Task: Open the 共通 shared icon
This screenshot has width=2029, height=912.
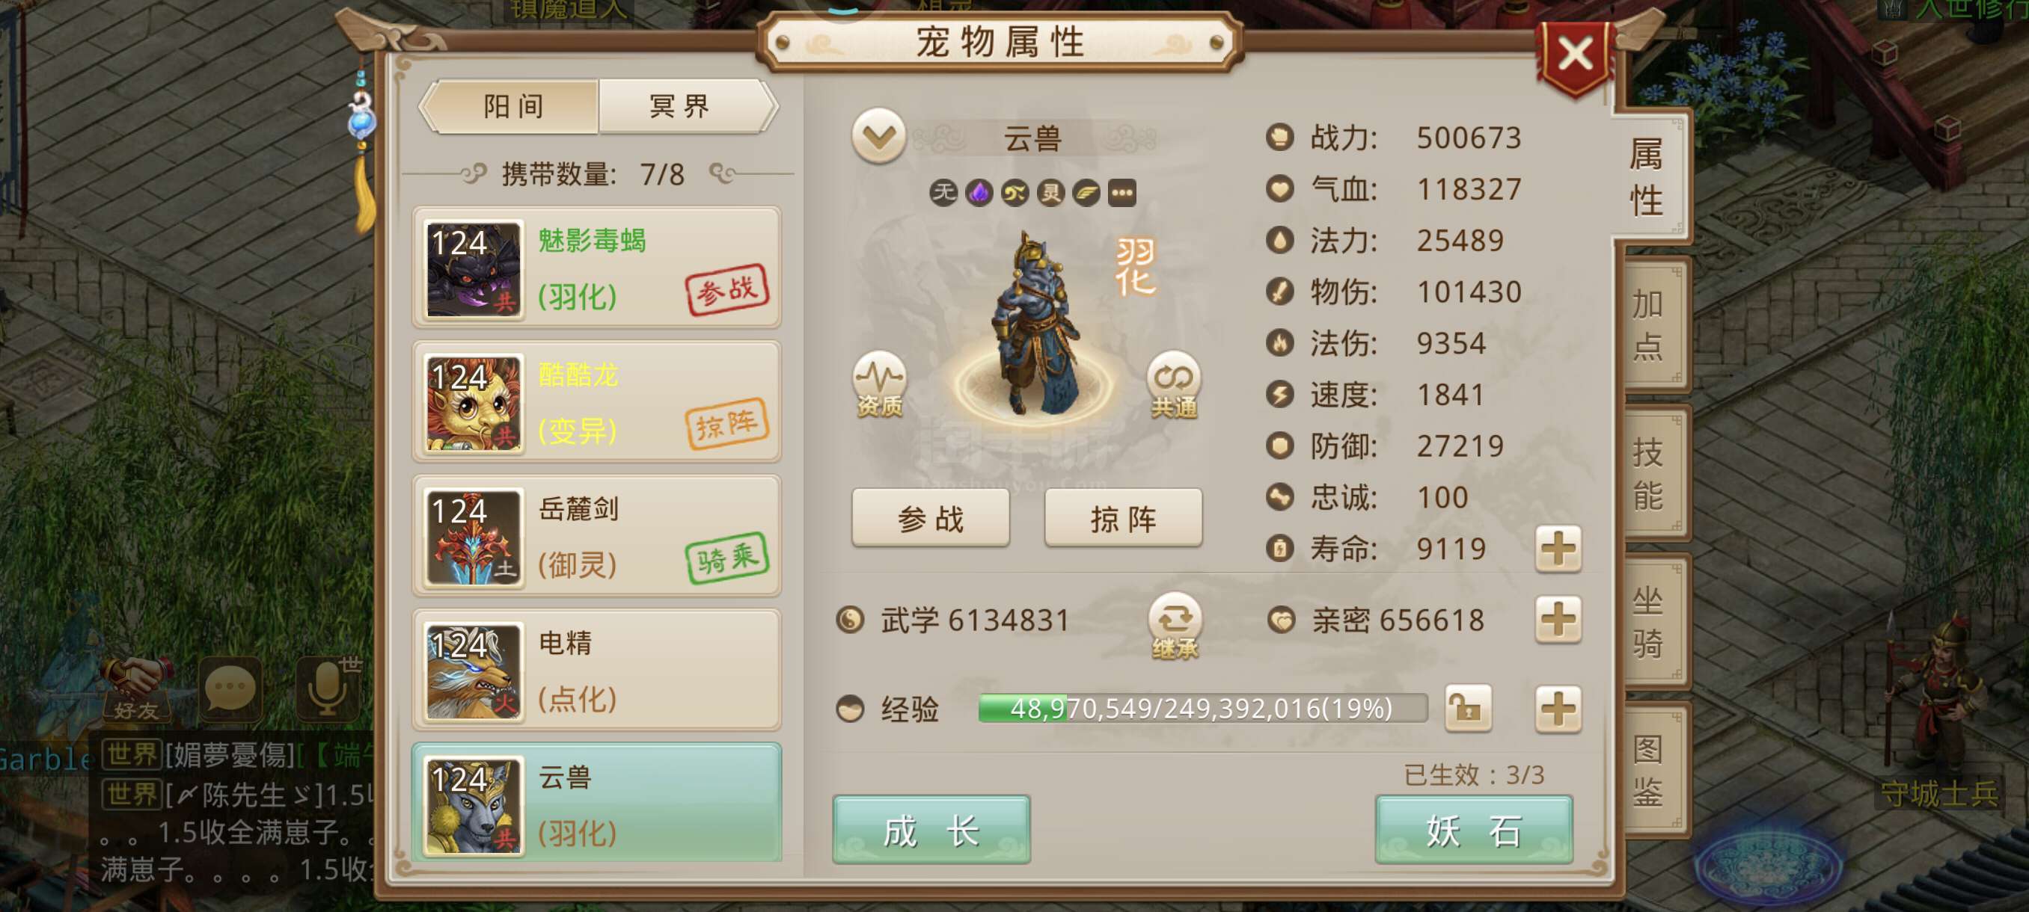Action: tap(1174, 385)
